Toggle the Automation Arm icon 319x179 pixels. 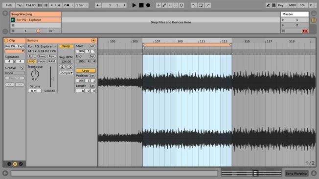pyautogui.click(x=164, y=5)
